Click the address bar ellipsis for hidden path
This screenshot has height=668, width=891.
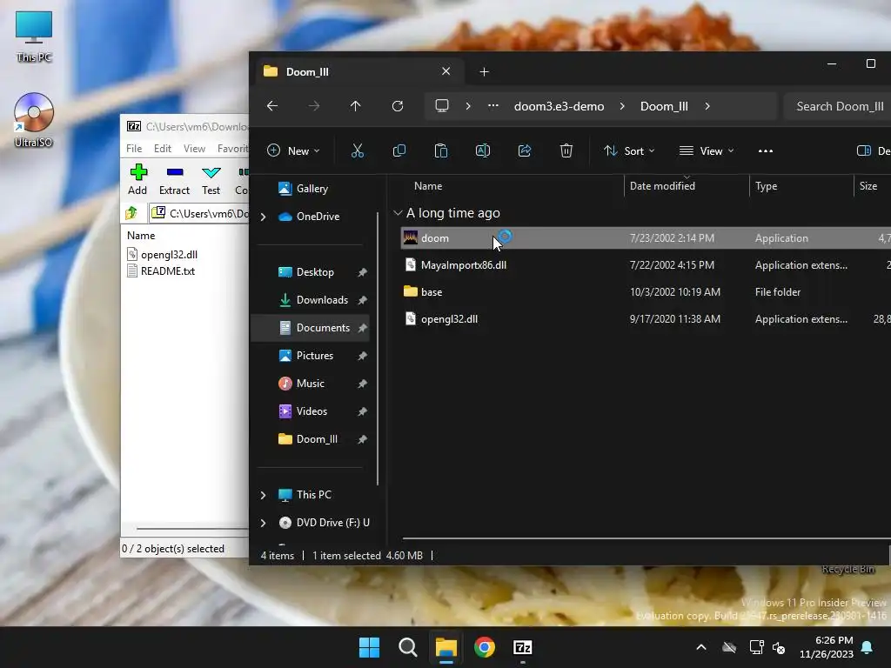[x=493, y=105]
